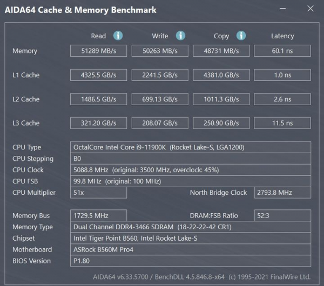This screenshot has height=286, width=324.
Task: Select the Memory Copy 48731 MB/s value
Action: point(221,51)
